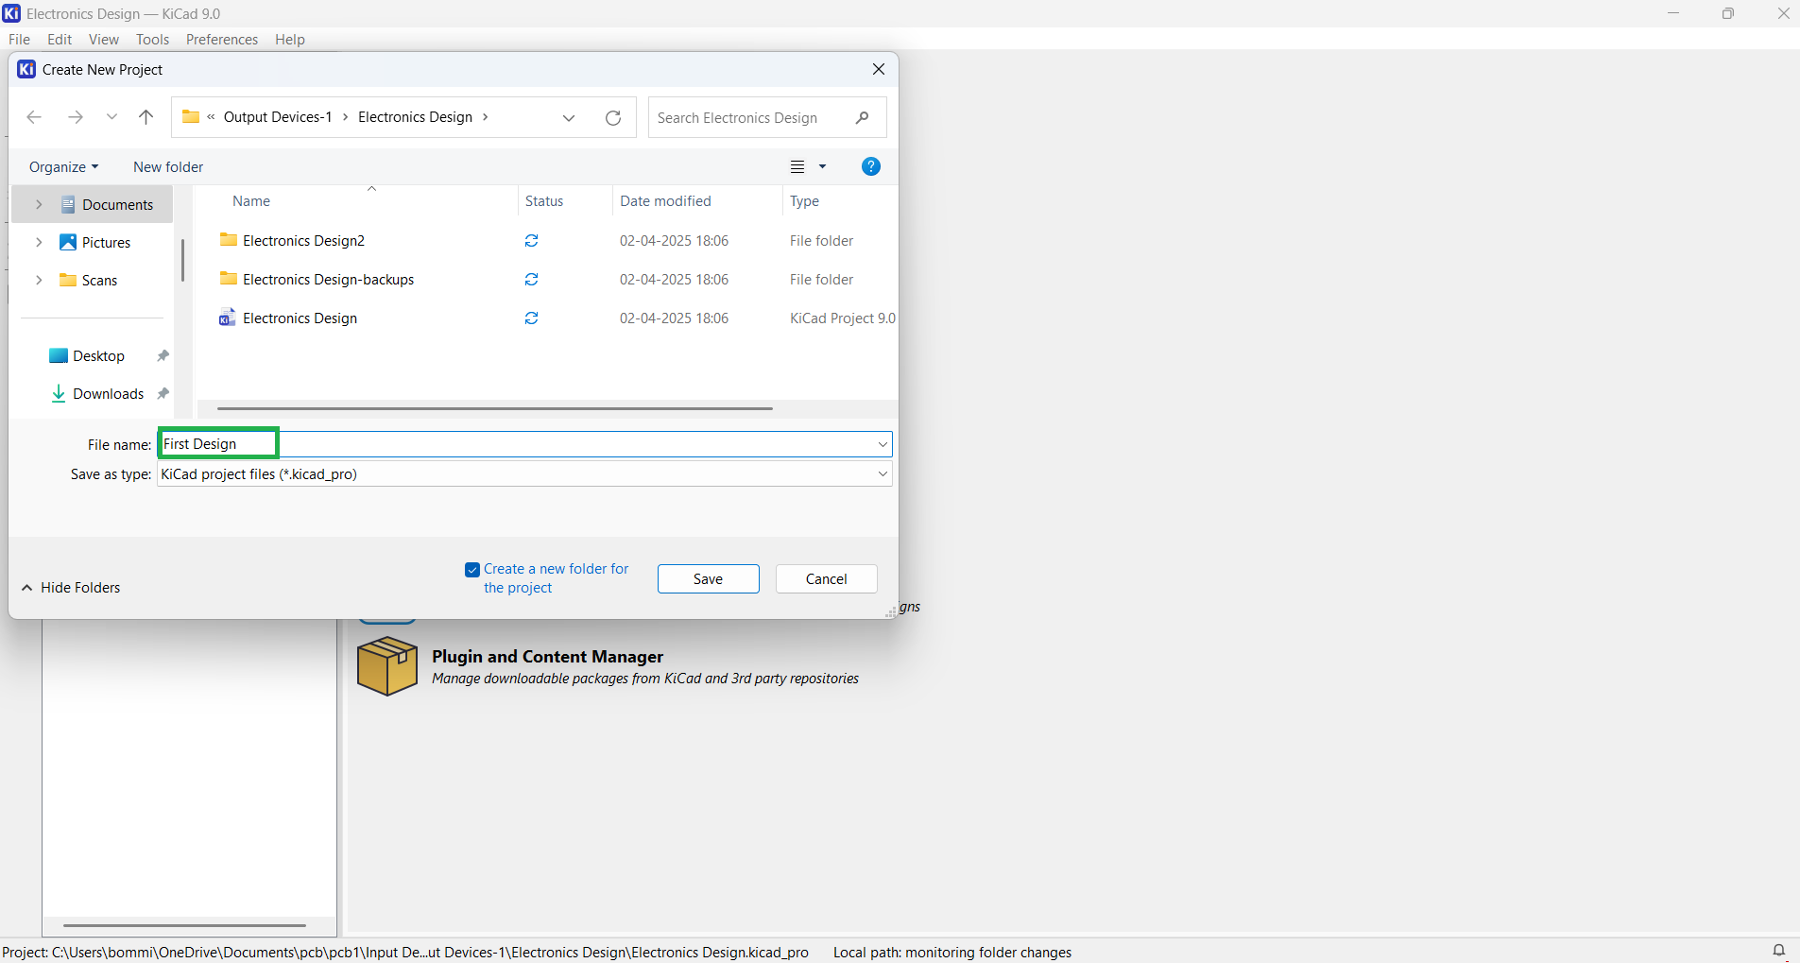Open the Tools menu in KiCad
1800x963 pixels.
point(152,39)
